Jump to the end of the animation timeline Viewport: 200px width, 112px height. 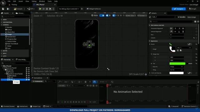point(85,102)
